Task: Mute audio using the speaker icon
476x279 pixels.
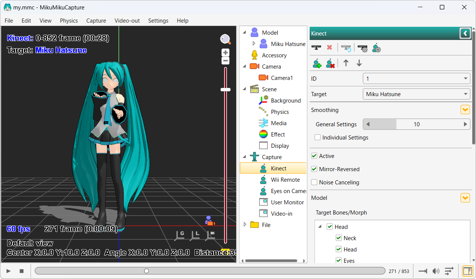Action: tap(436, 271)
